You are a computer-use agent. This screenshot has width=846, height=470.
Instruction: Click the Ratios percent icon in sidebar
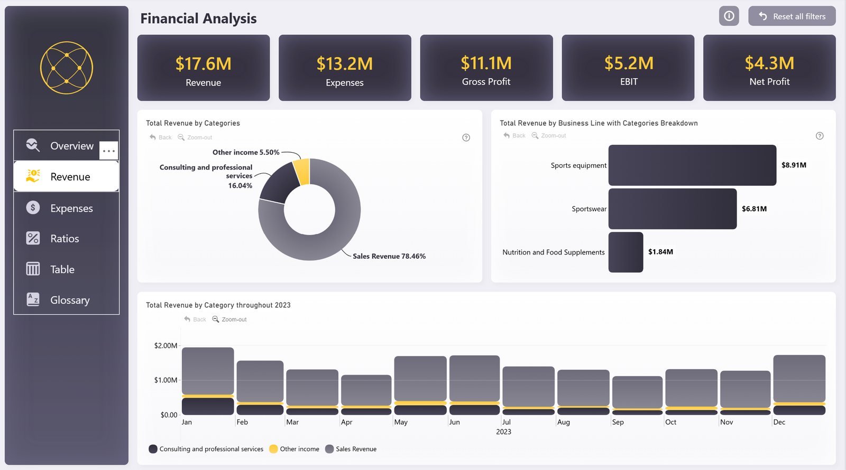(33, 238)
